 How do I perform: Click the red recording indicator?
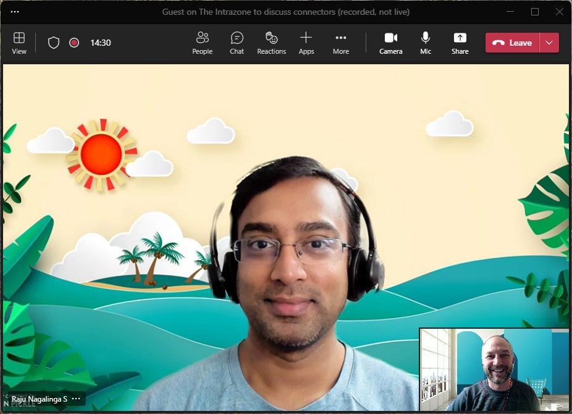pyautogui.click(x=74, y=43)
